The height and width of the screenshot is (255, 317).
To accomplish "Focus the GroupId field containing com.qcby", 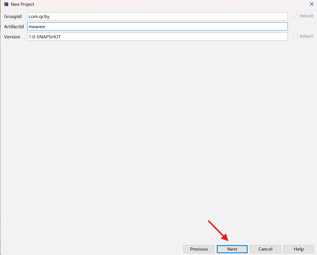I will pyautogui.click(x=157, y=16).
